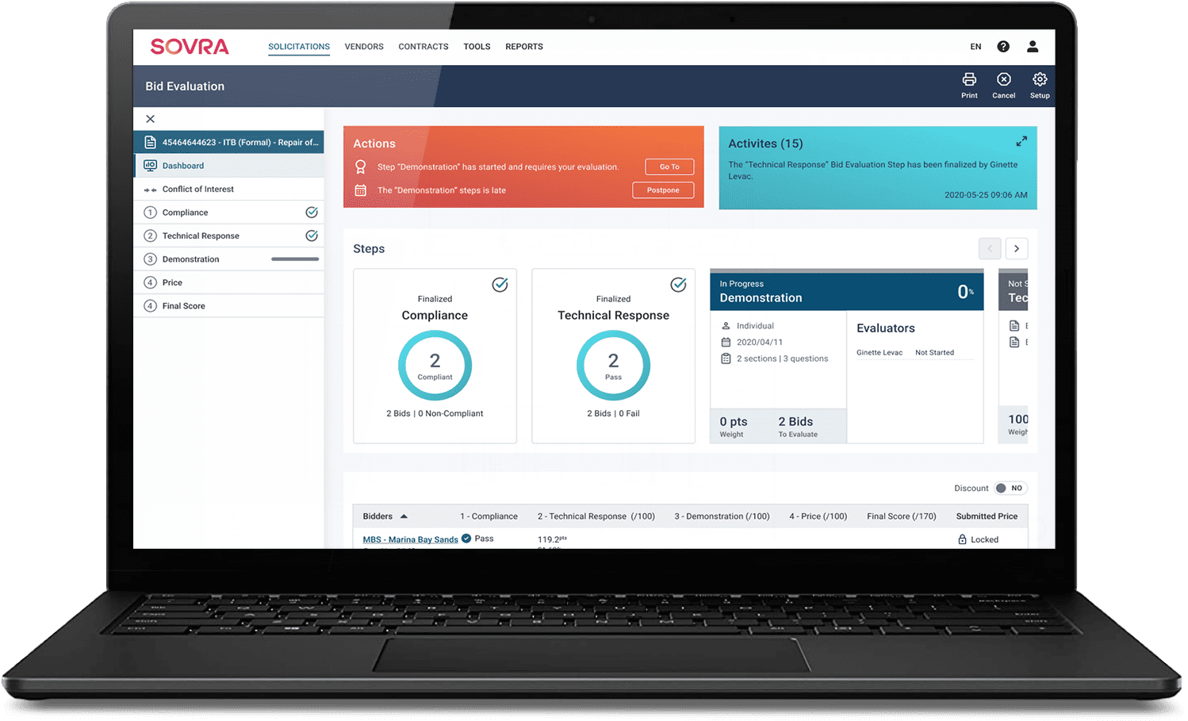
Task: Open the help question mark icon
Action: coord(1003,47)
